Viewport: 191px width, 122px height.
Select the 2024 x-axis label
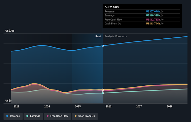(47, 106)
